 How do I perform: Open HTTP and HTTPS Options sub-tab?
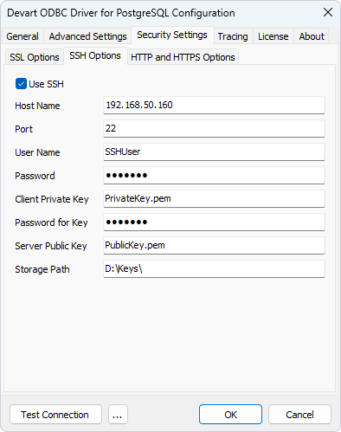(x=183, y=57)
